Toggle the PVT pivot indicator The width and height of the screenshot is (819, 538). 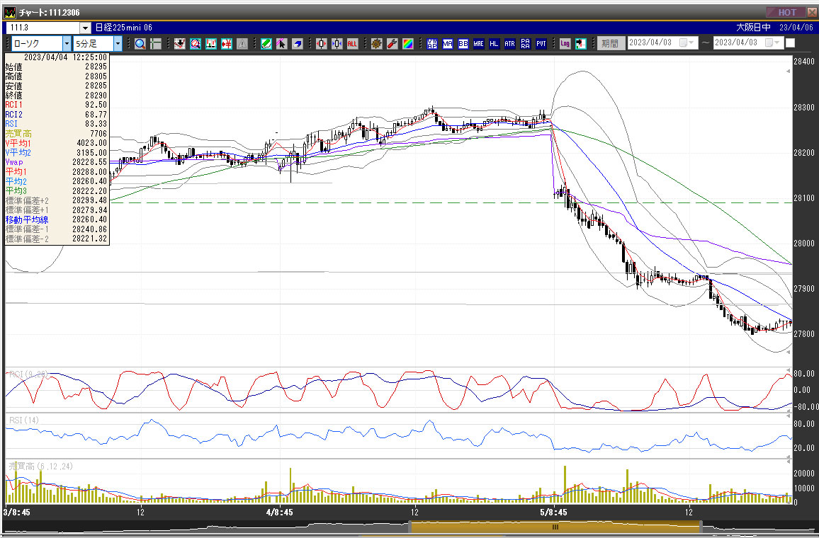click(x=541, y=44)
